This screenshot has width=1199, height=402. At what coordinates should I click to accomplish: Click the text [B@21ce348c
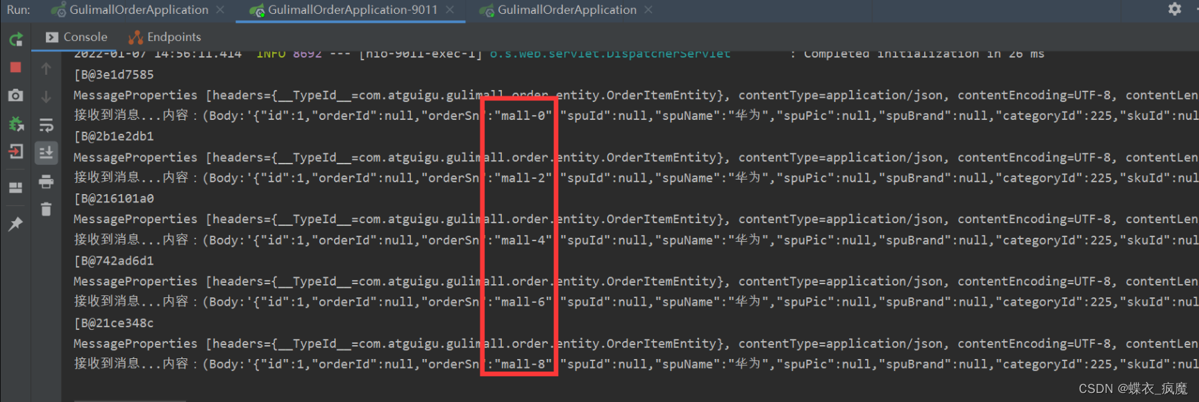(114, 324)
